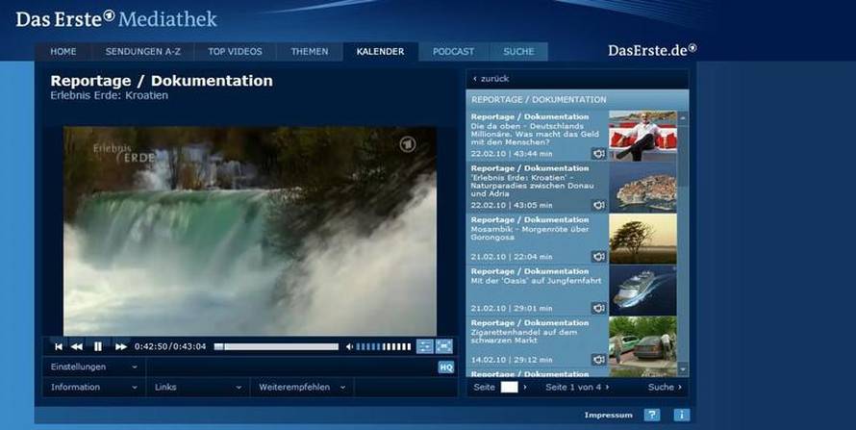Click the video elapsed time display
This screenshot has height=430, width=856.
coord(170,346)
